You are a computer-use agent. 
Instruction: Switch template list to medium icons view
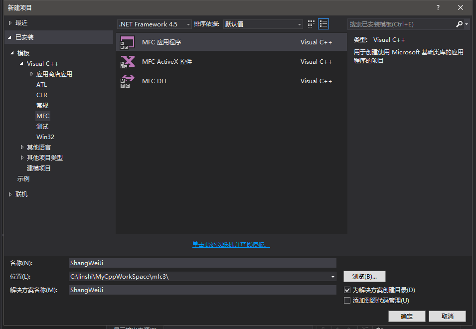[311, 23]
